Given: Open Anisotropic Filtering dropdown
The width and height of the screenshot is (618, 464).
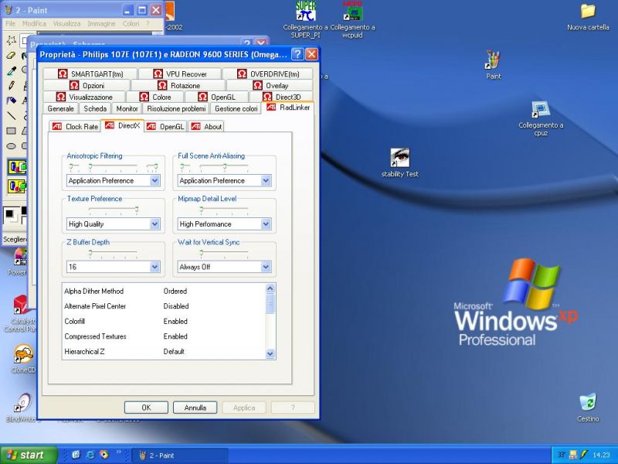Looking at the screenshot, I should 155,181.
